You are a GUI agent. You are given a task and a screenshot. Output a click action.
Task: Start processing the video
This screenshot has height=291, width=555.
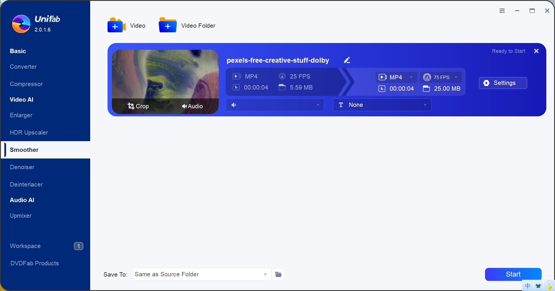tap(513, 274)
